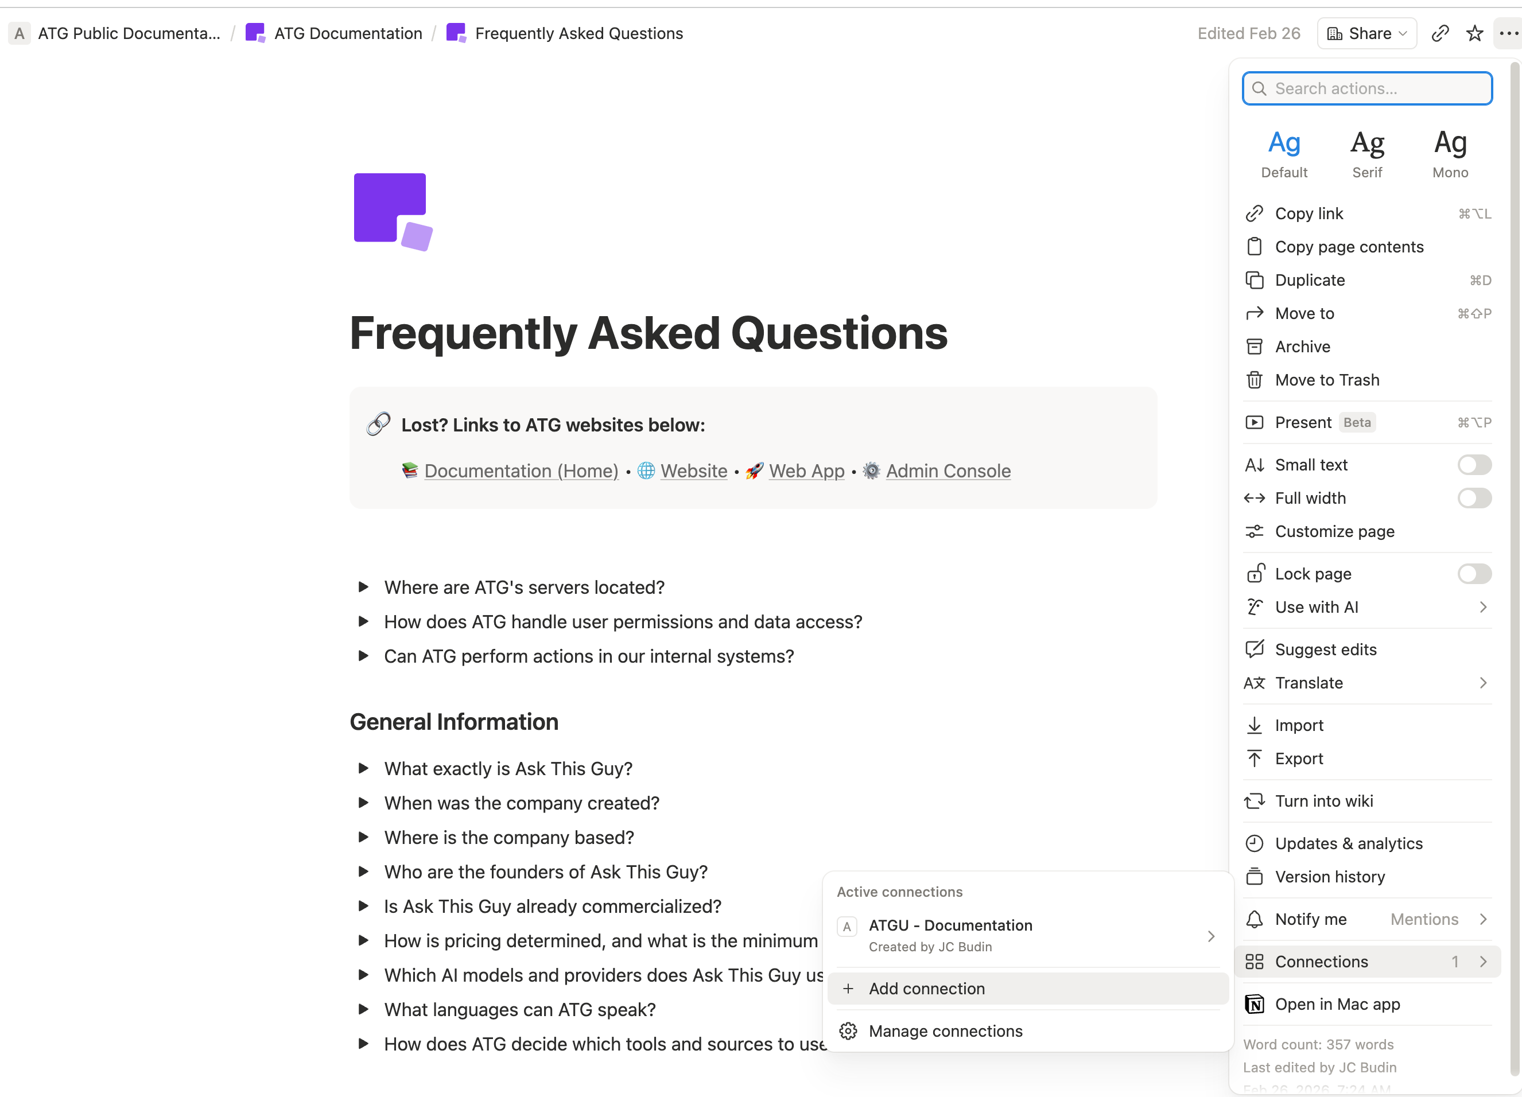
Task: Click the ATG Documentation breadcrumb page icon
Action: 255,33
